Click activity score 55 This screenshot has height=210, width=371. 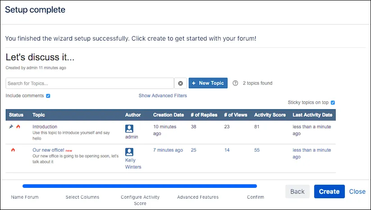[257, 150]
